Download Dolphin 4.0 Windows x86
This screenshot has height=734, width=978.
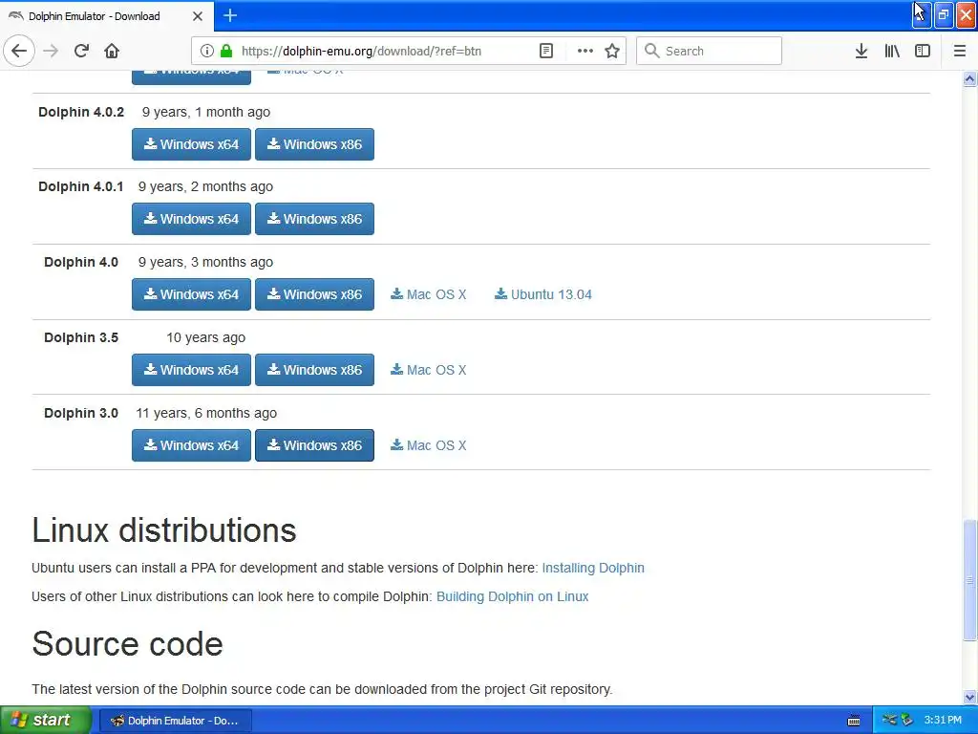(314, 294)
